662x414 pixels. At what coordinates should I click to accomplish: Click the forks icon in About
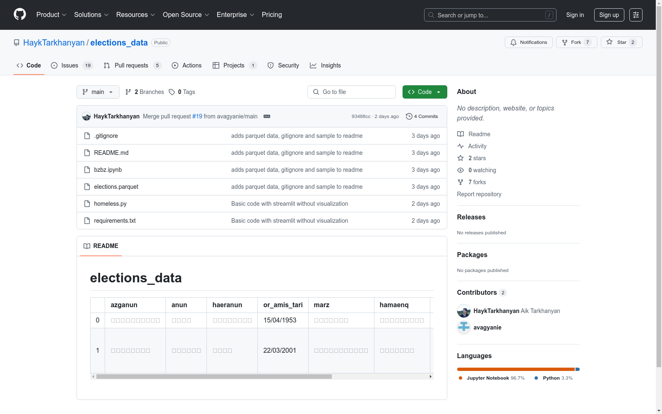coord(461,182)
